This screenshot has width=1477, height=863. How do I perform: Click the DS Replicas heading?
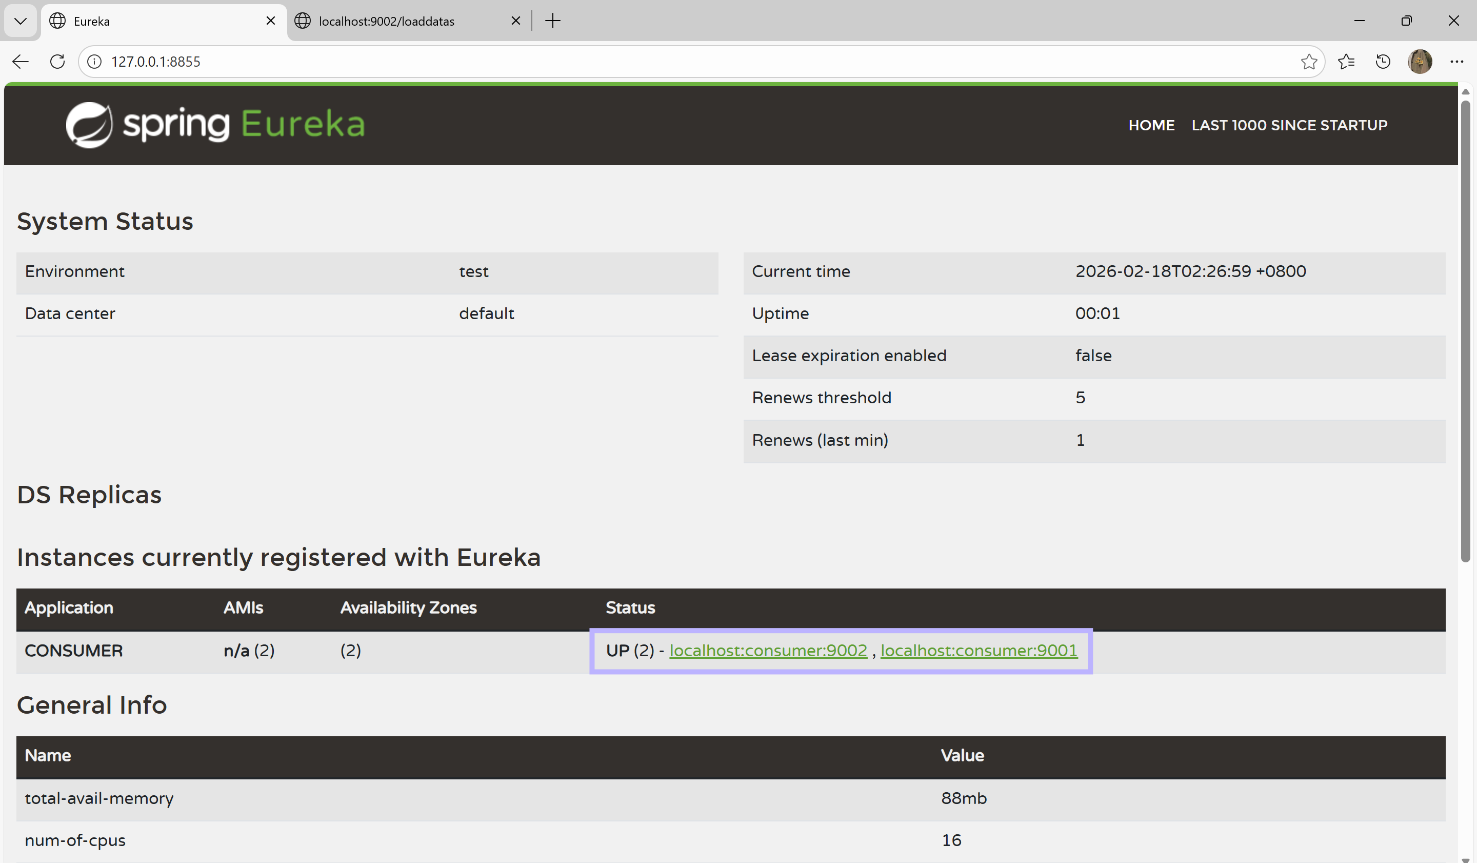pos(89,495)
